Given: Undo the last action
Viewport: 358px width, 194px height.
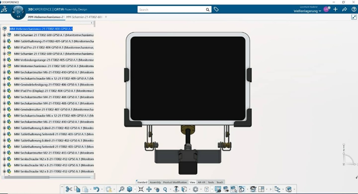Looking at the screenshot, I should point(96,189).
